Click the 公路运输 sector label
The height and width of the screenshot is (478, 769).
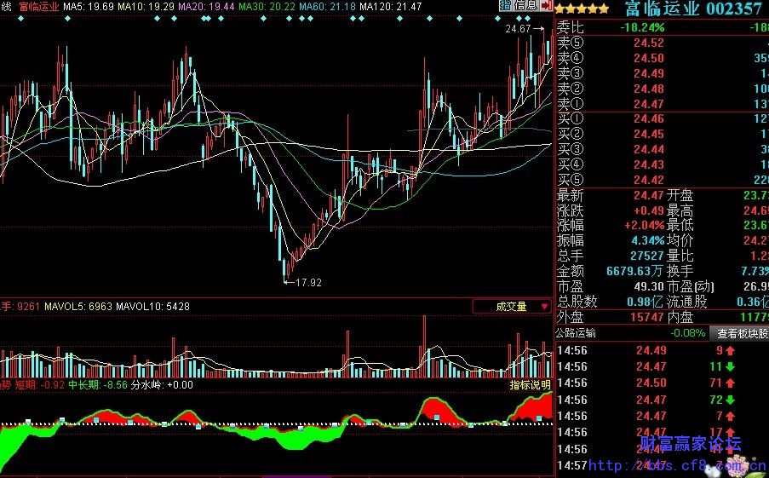pyautogui.click(x=577, y=333)
